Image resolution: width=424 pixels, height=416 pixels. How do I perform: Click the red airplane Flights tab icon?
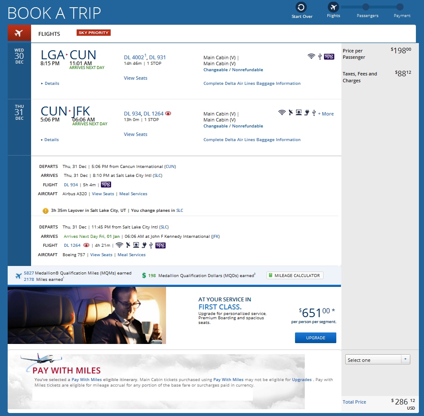(x=19, y=33)
